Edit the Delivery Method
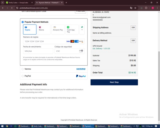This screenshot has width=160, height=128. click(133, 40)
